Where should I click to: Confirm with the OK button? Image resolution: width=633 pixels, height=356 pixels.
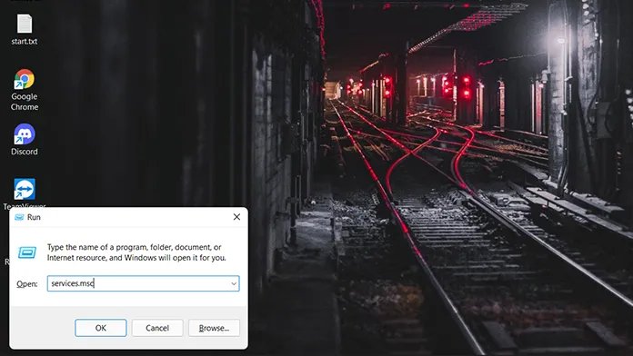pos(101,328)
